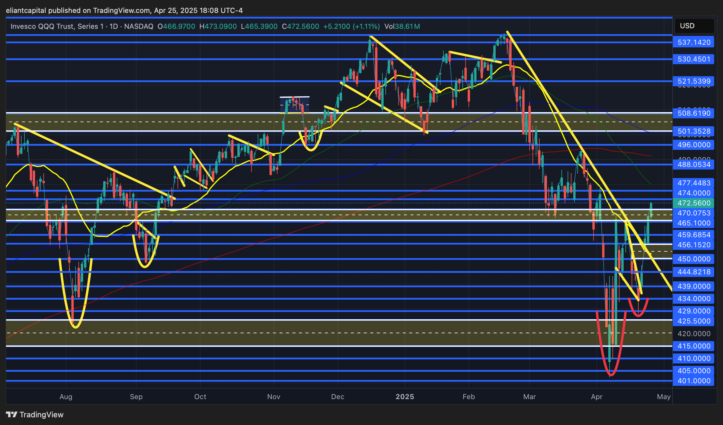Click the May label on the time axis
The width and height of the screenshot is (723, 425).
[x=664, y=397]
